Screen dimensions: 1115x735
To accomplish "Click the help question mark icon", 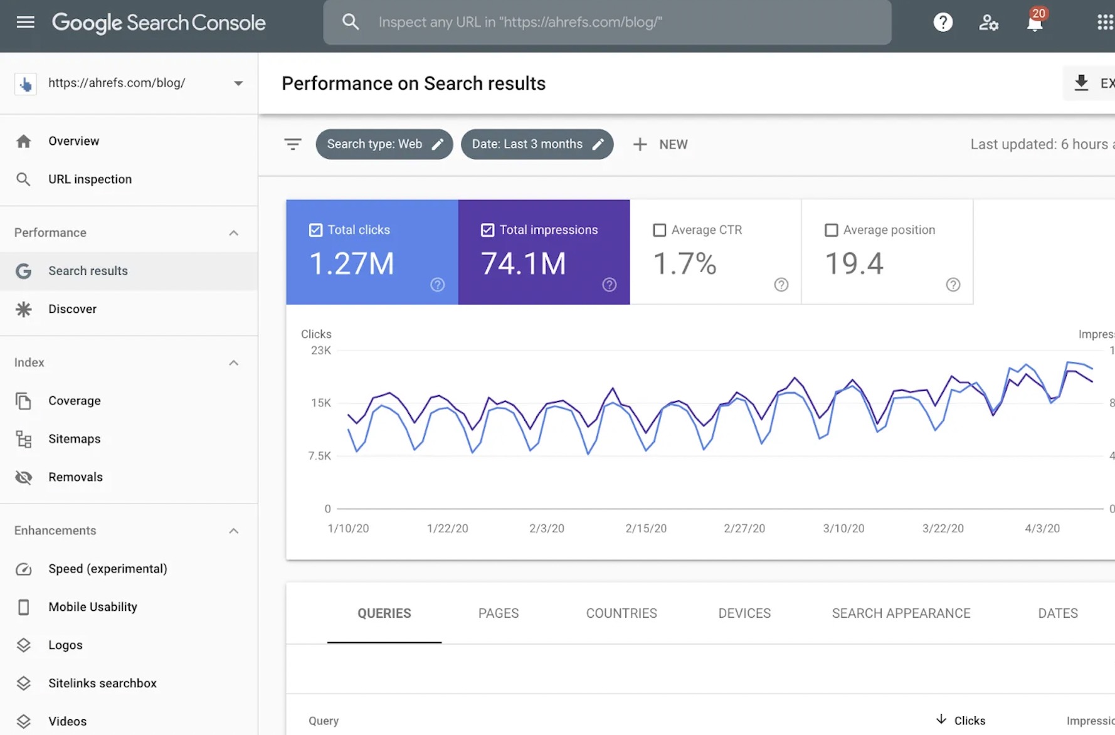I will point(943,23).
